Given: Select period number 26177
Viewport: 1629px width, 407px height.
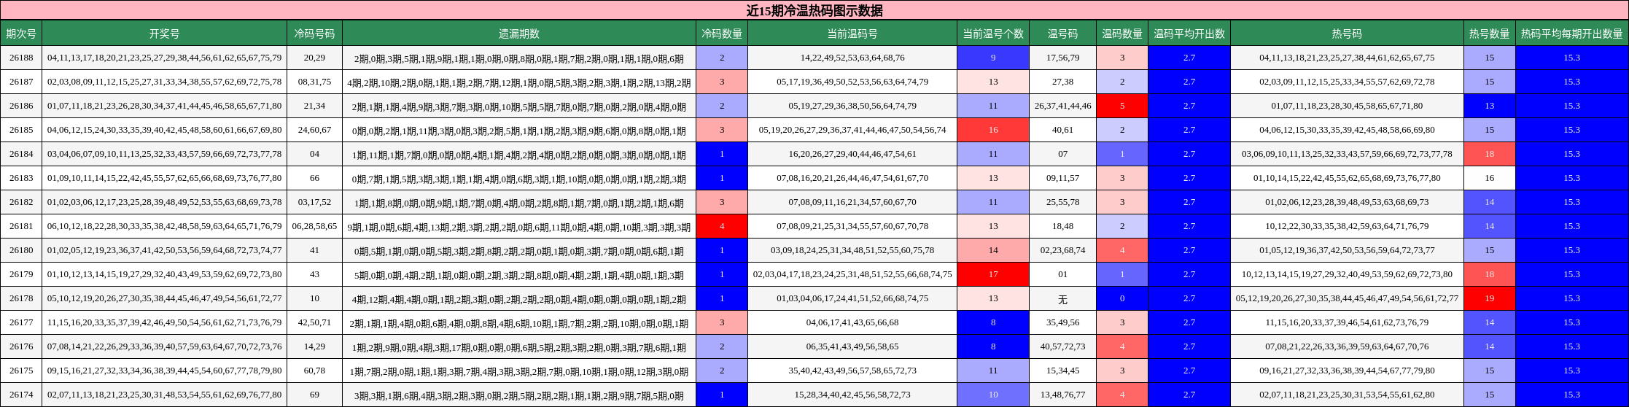Looking at the screenshot, I should (21, 322).
